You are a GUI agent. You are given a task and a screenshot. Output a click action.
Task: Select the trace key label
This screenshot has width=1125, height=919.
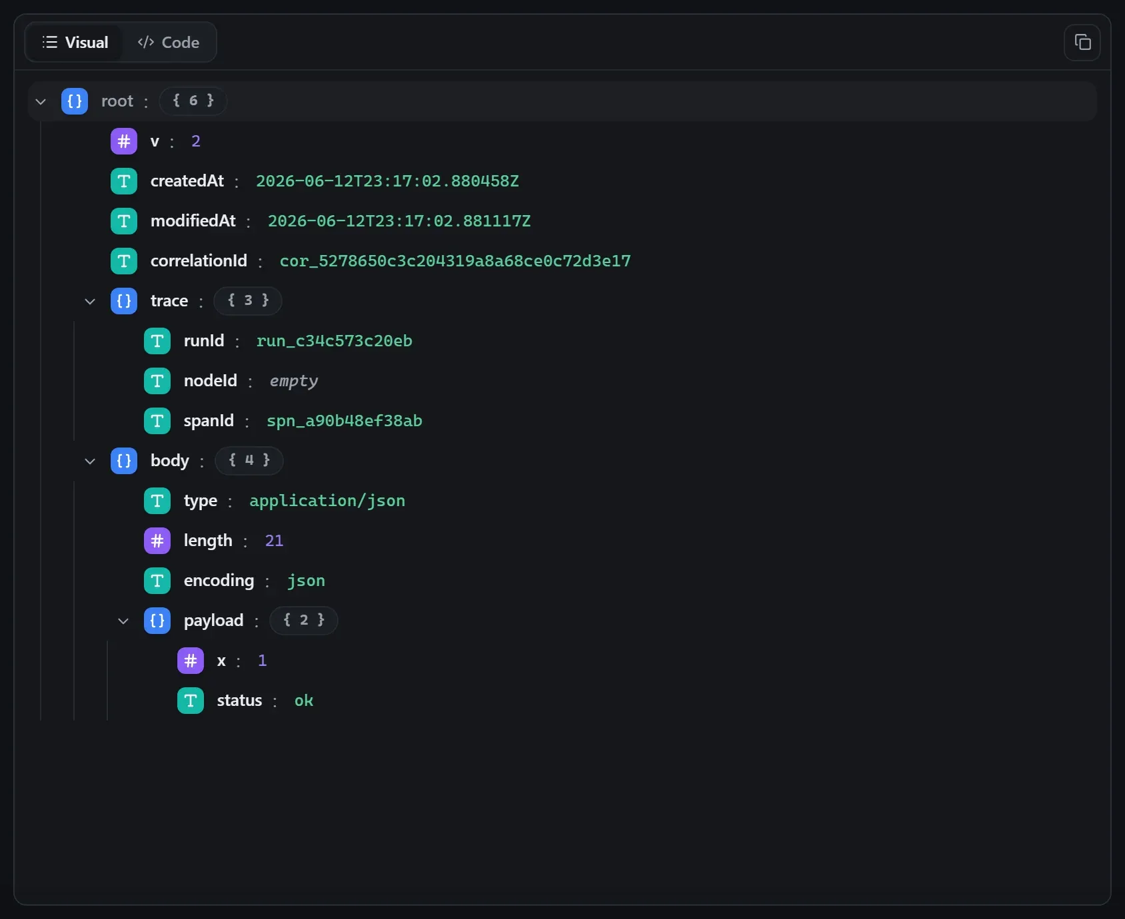[169, 301]
